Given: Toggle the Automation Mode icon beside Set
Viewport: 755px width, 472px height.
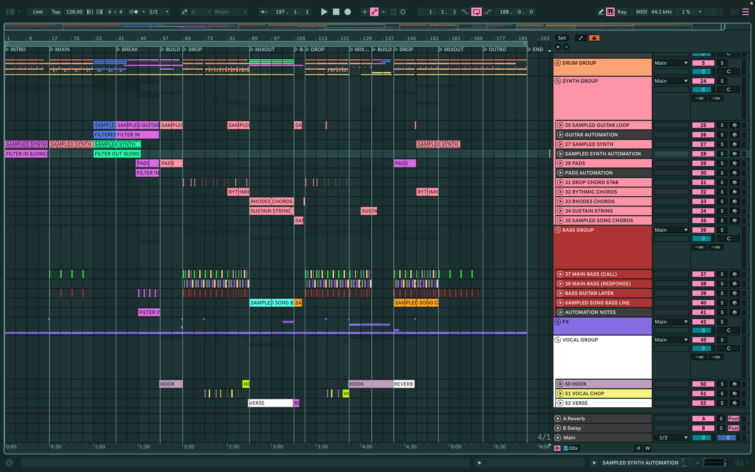Looking at the screenshot, I should pos(581,38).
